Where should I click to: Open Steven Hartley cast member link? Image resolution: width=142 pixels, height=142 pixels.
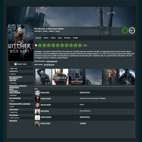coord(46,105)
